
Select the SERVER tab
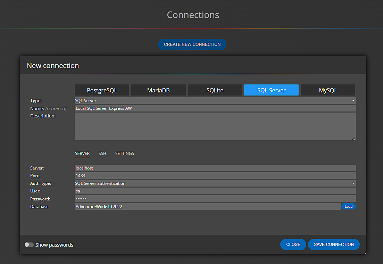[x=82, y=153]
